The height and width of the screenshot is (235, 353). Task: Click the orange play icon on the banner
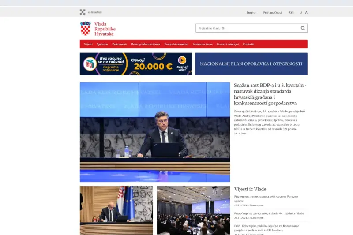pyautogui.click(x=182, y=60)
